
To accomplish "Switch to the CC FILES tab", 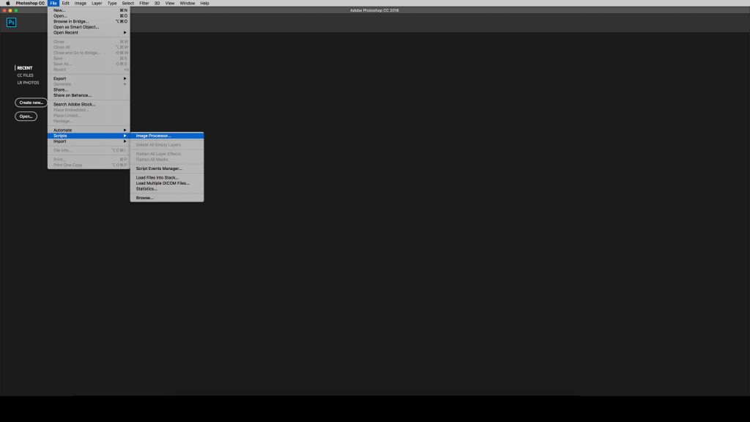I will (x=26, y=75).
